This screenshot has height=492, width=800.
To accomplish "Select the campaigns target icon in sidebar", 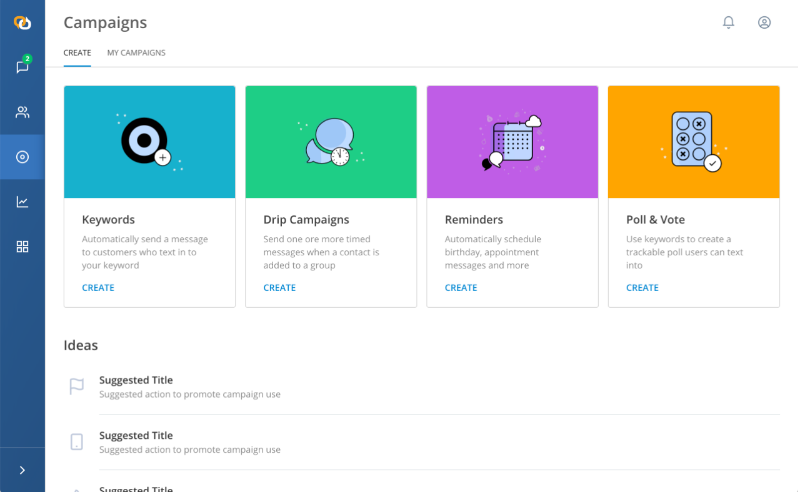I will (x=22, y=157).
